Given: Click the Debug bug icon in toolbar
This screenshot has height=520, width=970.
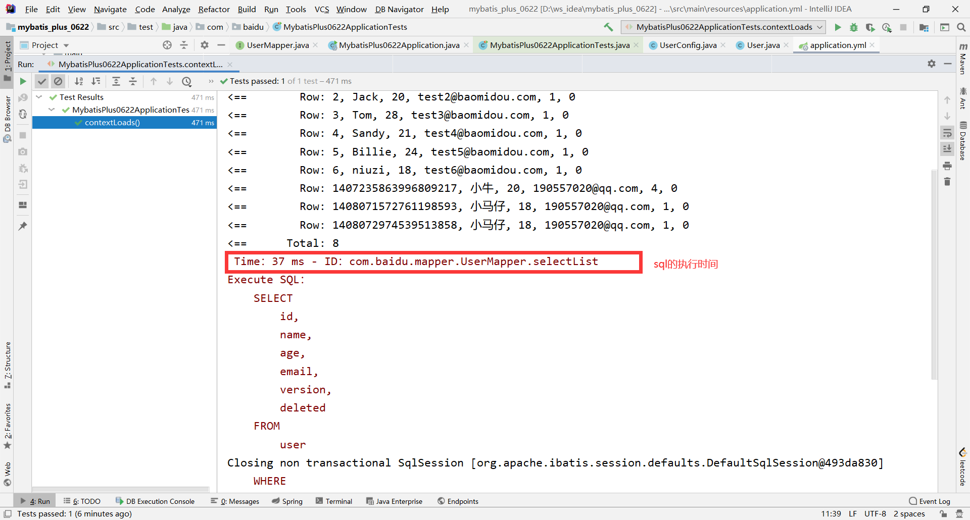Looking at the screenshot, I should (x=854, y=27).
